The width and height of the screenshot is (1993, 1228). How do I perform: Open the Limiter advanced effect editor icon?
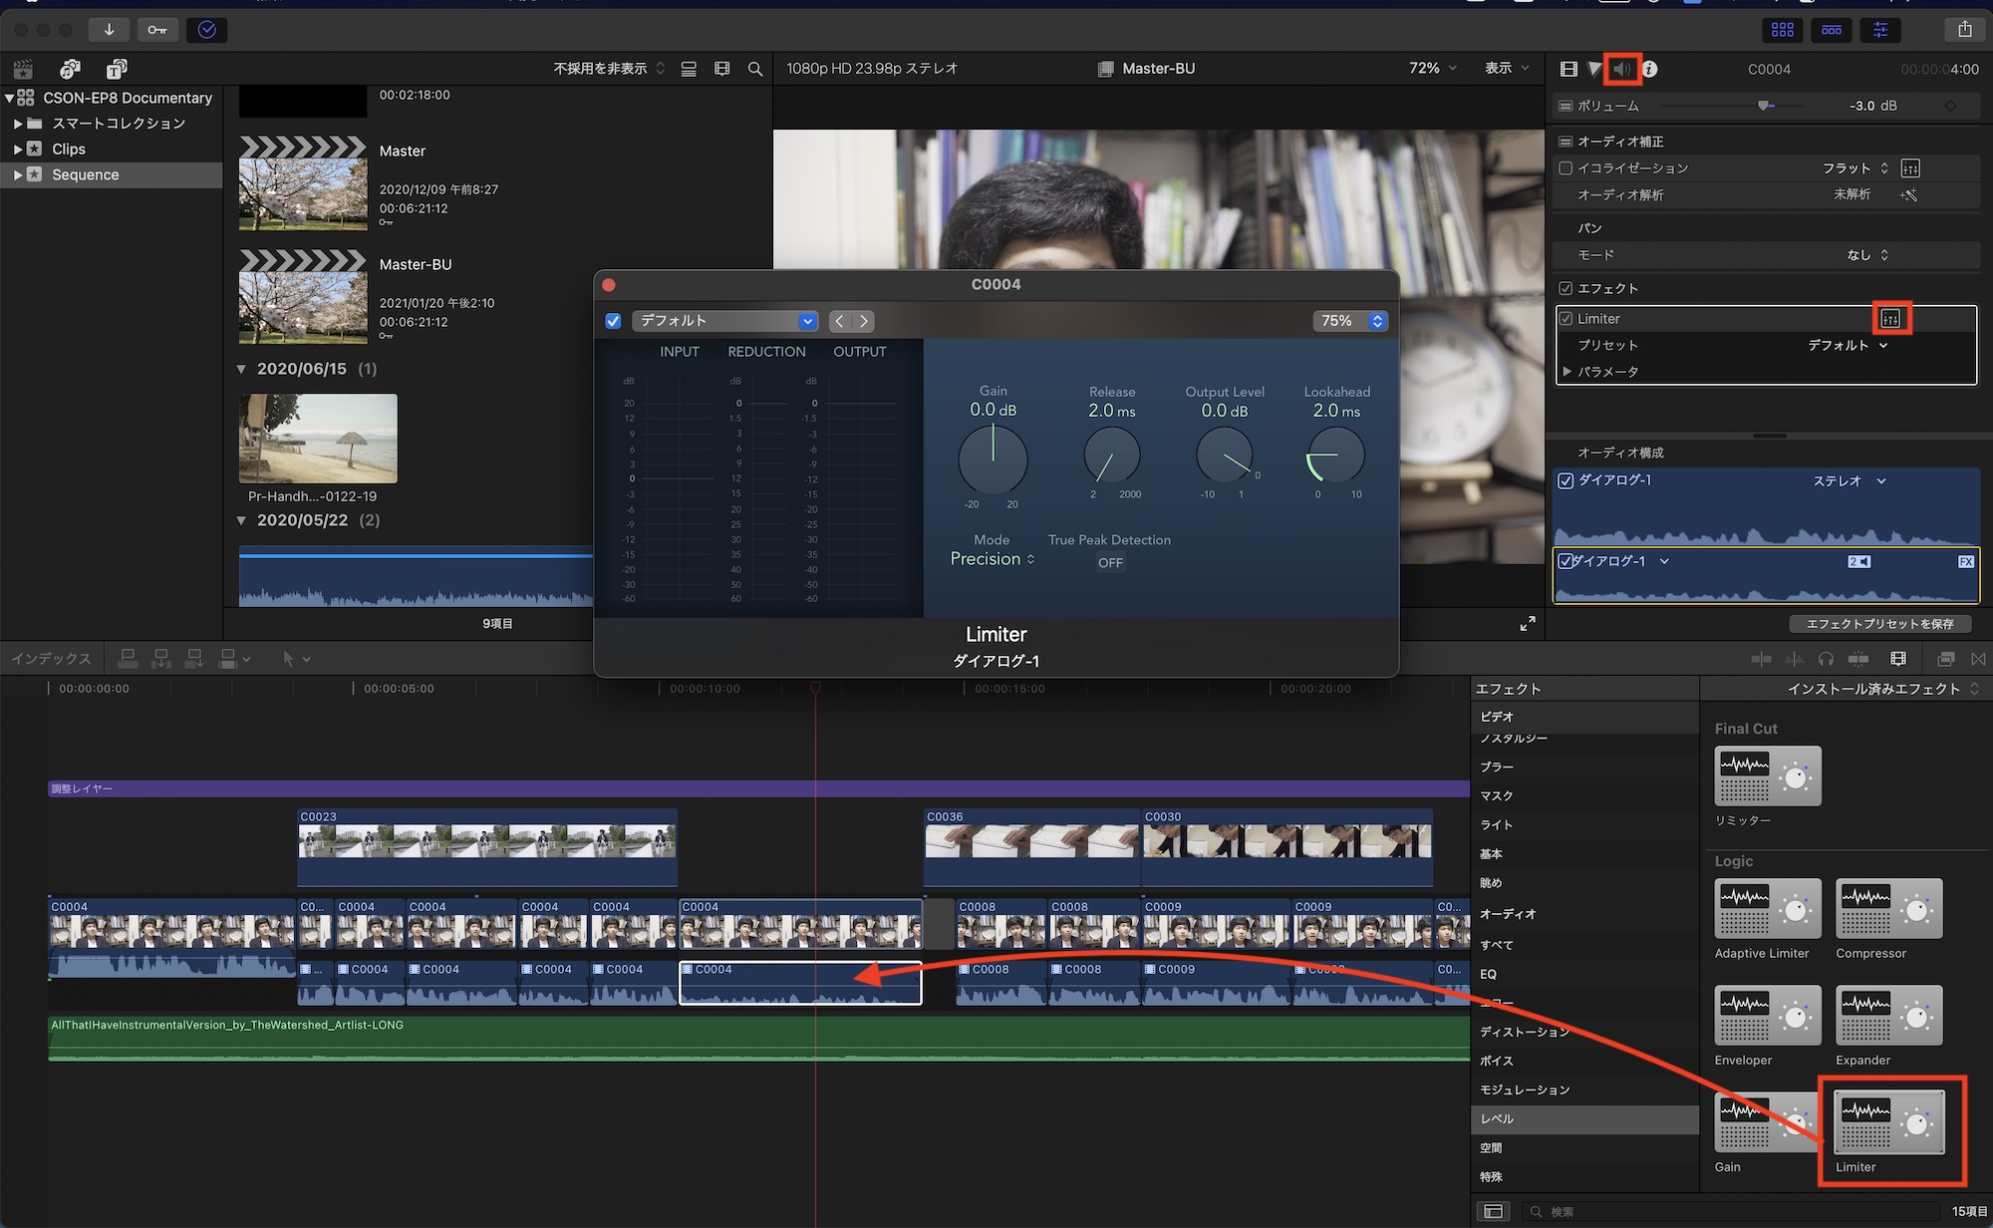1890,319
